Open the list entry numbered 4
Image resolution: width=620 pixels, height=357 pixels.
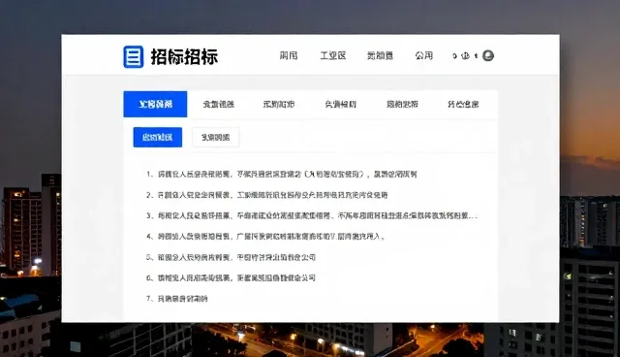coord(265,237)
